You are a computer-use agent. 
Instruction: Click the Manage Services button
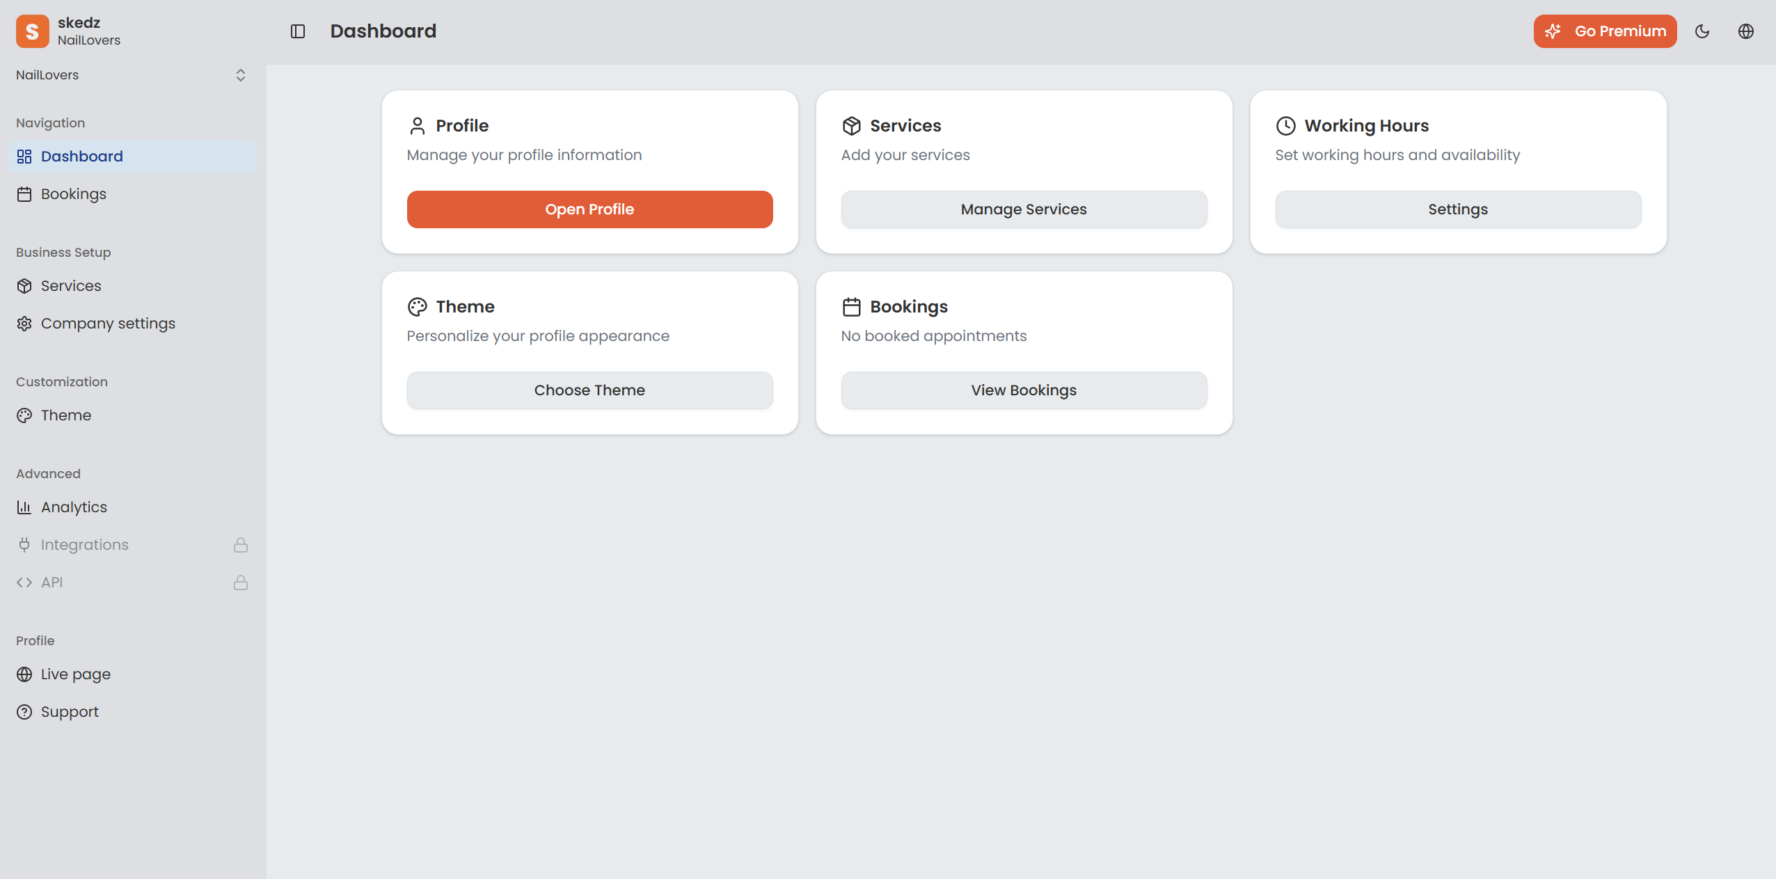[x=1024, y=209]
